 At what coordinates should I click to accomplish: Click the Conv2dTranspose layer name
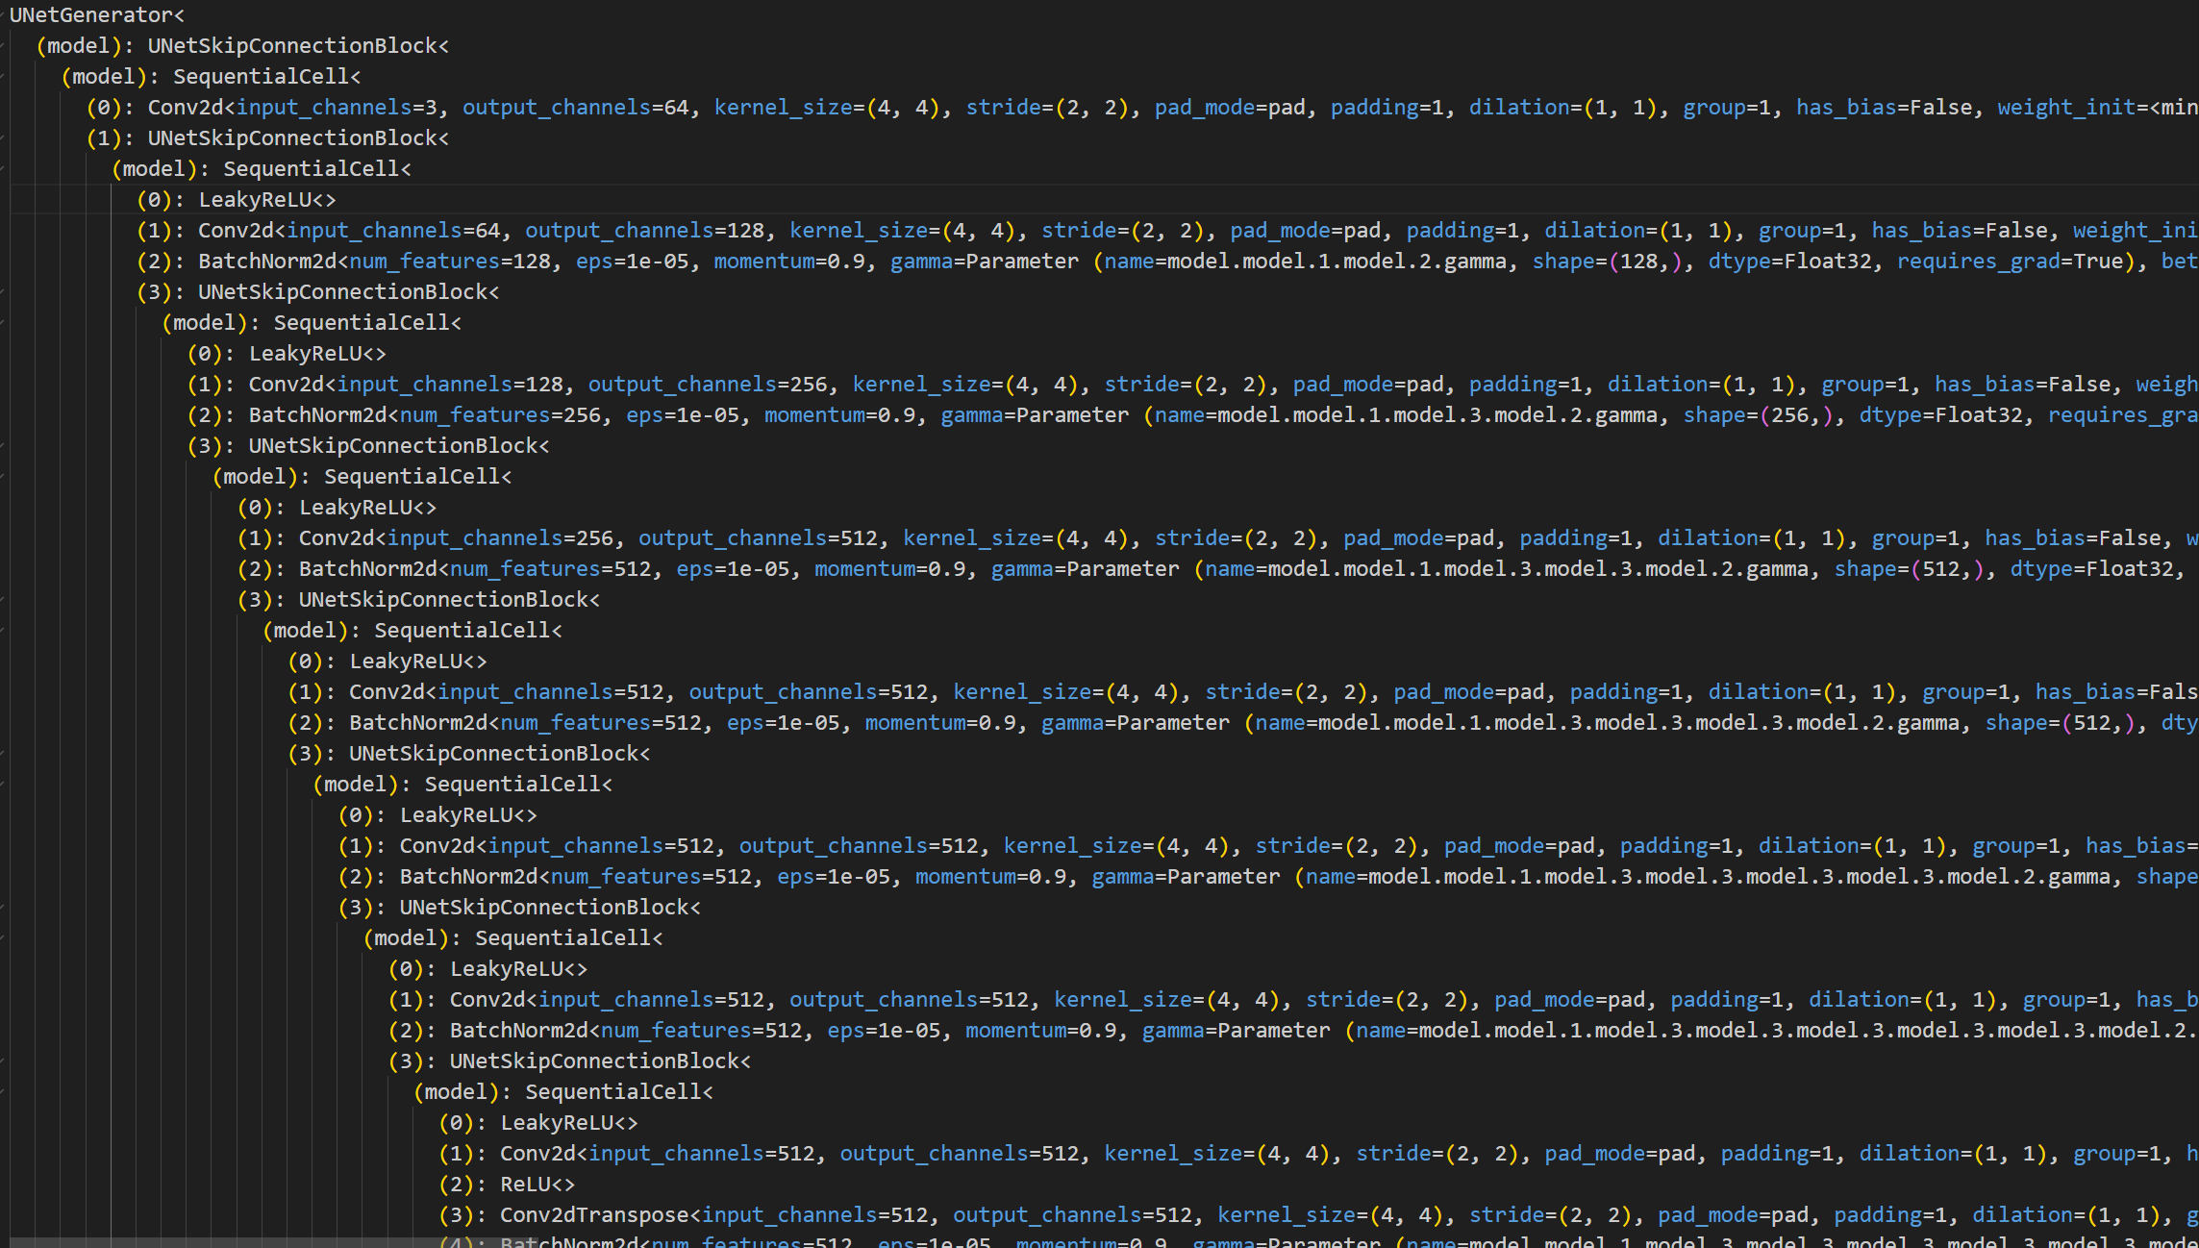click(x=595, y=1215)
